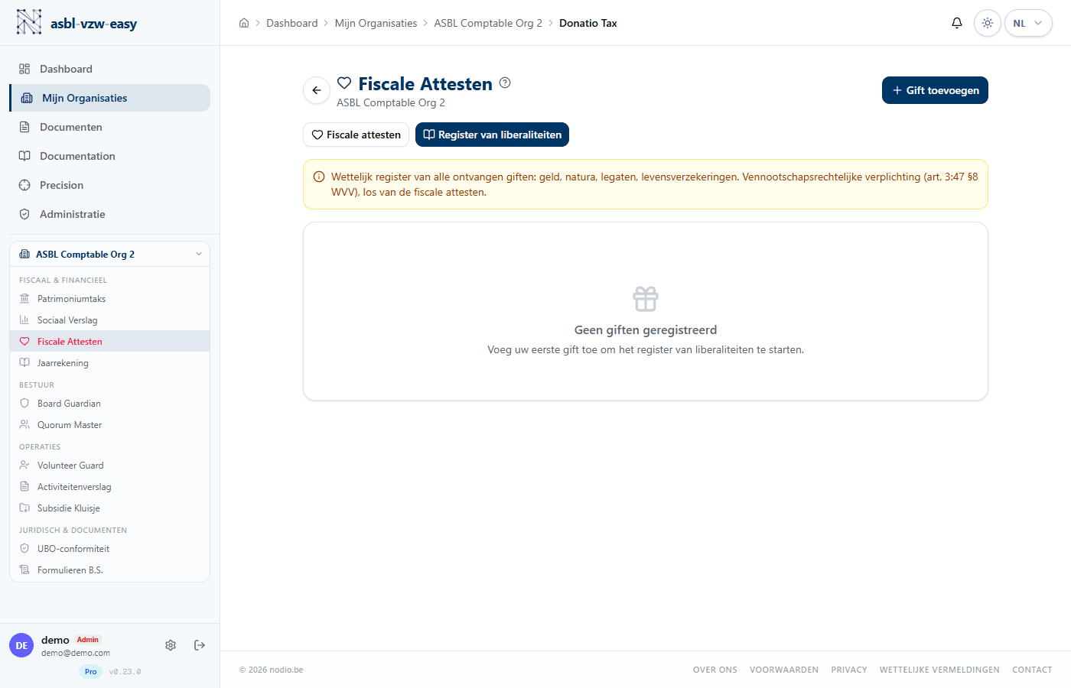Open Subsidie Kluisje module
Screen dimensions: 1071x688
coord(110,508)
